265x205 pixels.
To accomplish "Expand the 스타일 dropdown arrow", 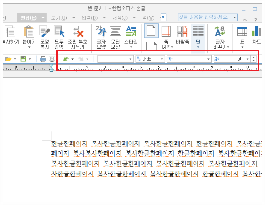I will pos(131,47).
